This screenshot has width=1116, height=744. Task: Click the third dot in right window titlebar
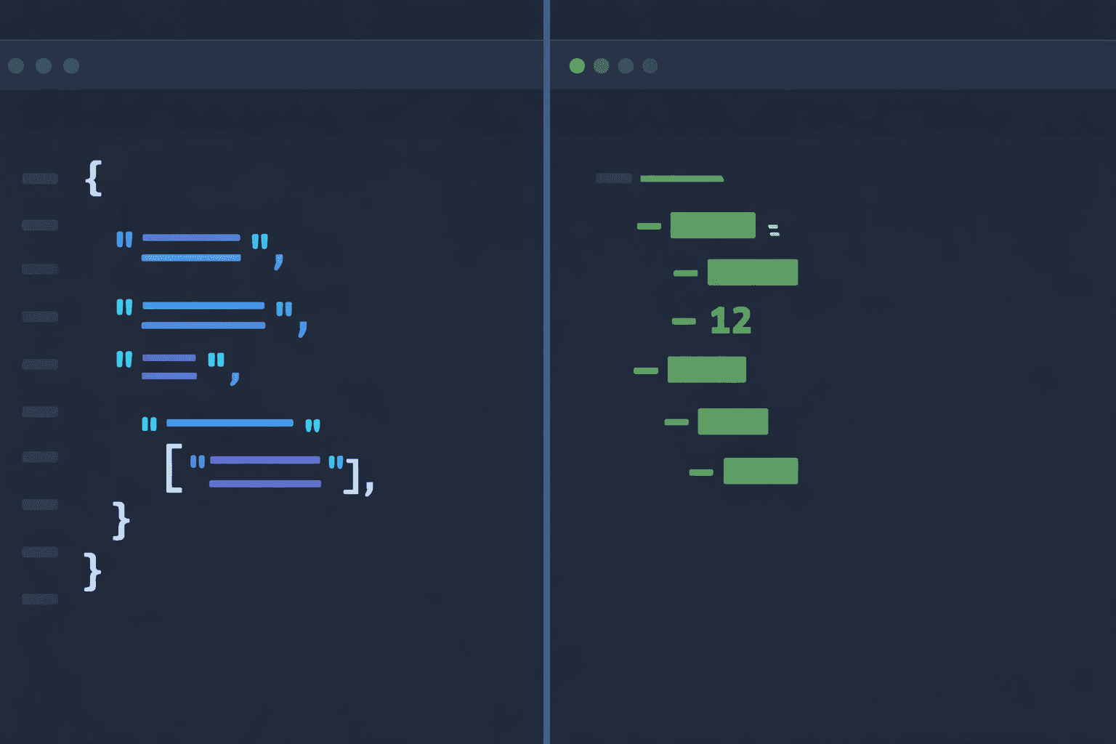tap(625, 65)
